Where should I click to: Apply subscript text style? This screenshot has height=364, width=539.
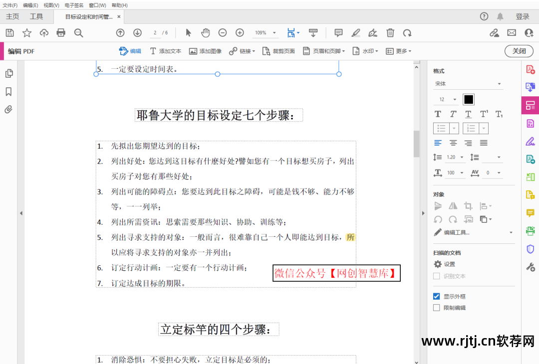coord(499,114)
